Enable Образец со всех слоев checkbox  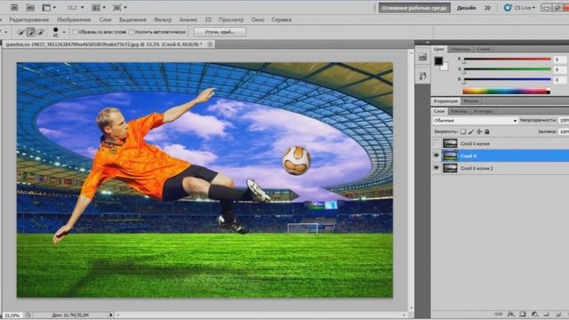pos(75,32)
